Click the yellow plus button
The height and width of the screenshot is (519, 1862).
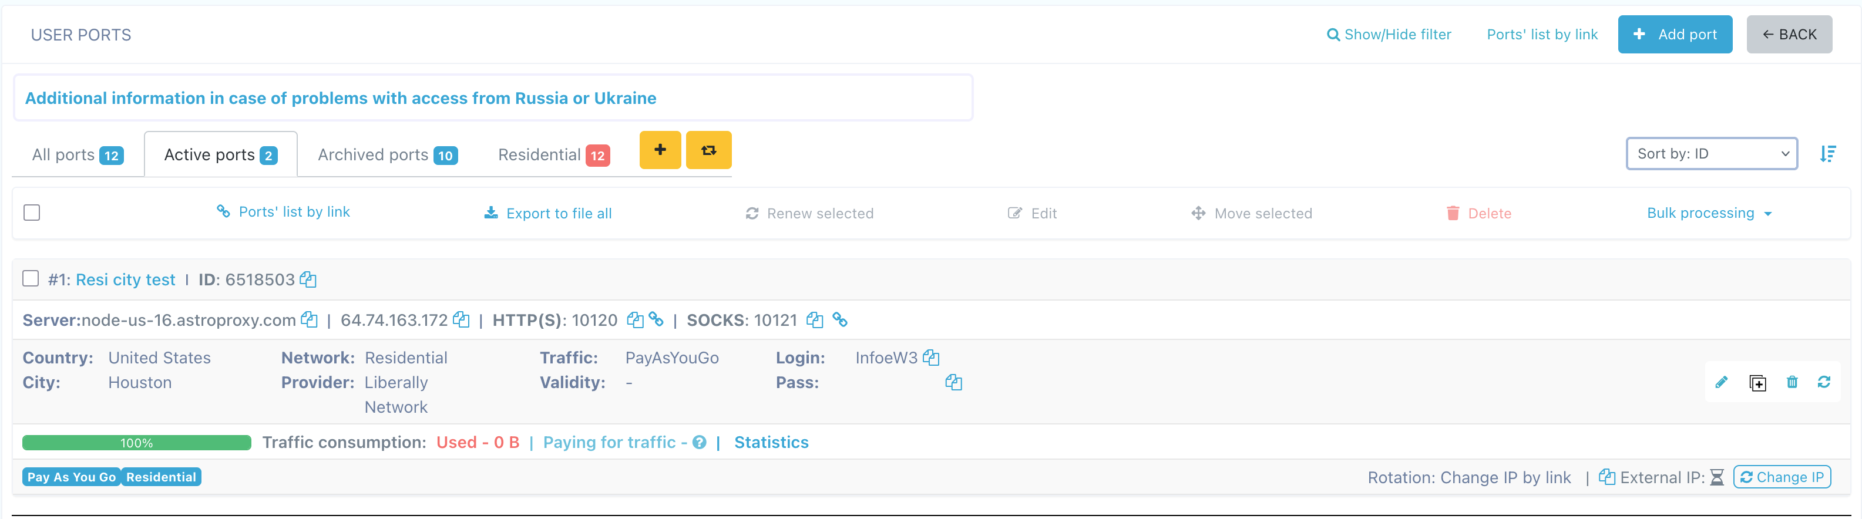pos(659,150)
